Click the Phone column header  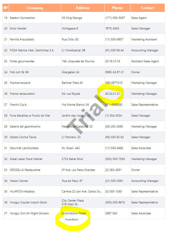[x=117, y=8]
